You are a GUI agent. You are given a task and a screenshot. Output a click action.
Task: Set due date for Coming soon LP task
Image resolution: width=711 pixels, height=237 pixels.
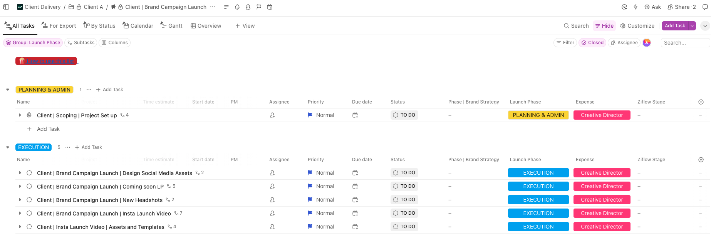pyautogui.click(x=355, y=187)
